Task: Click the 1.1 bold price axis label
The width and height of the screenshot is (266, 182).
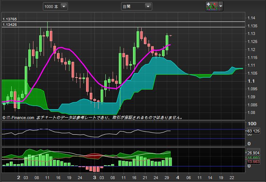Action: [251, 81]
